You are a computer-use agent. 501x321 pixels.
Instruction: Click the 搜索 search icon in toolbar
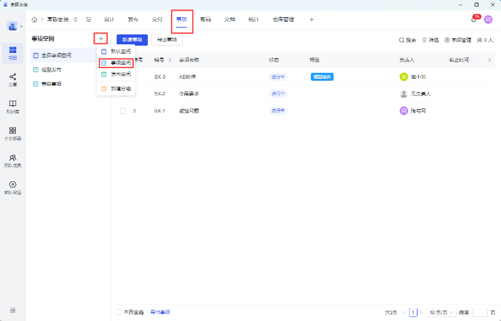pos(407,40)
